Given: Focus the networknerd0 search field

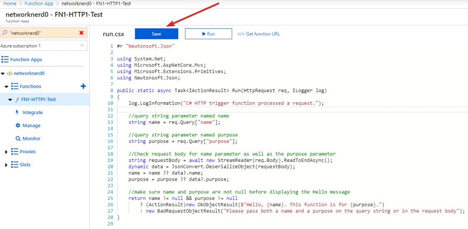Looking at the screenshot, I should [x=43, y=33].
